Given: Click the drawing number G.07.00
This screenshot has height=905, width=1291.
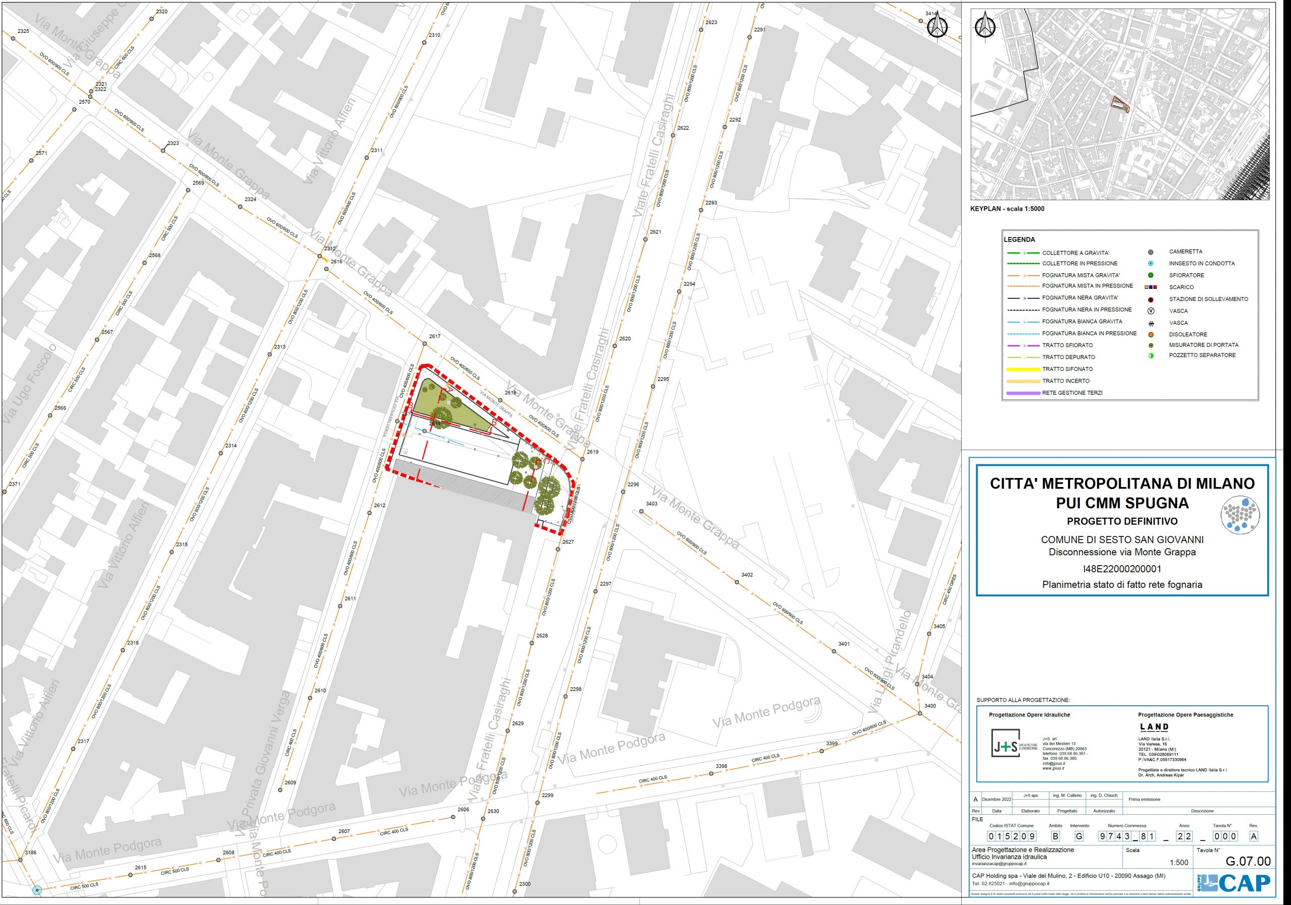Looking at the screenshot, I should [x=1248, y=861].
